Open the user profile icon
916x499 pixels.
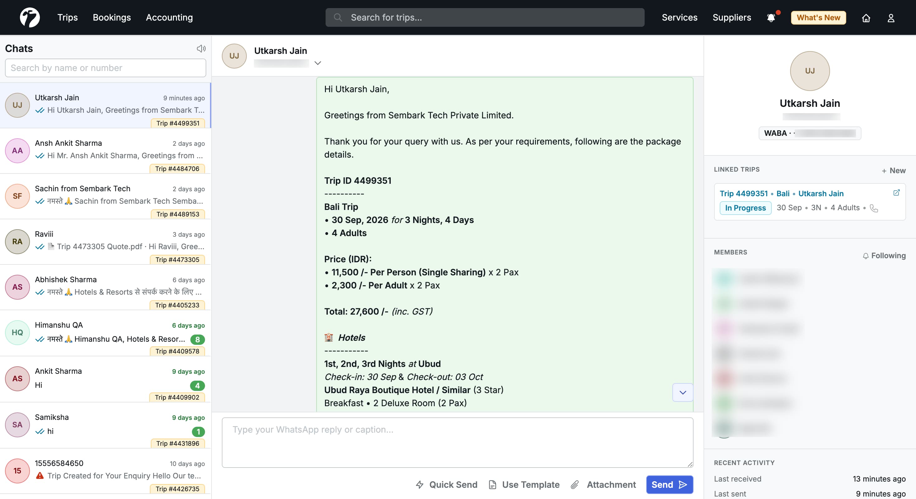pyautogui.click(x=891, y=18)
